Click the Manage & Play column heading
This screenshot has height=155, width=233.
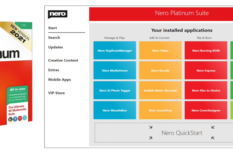point(114,38)
